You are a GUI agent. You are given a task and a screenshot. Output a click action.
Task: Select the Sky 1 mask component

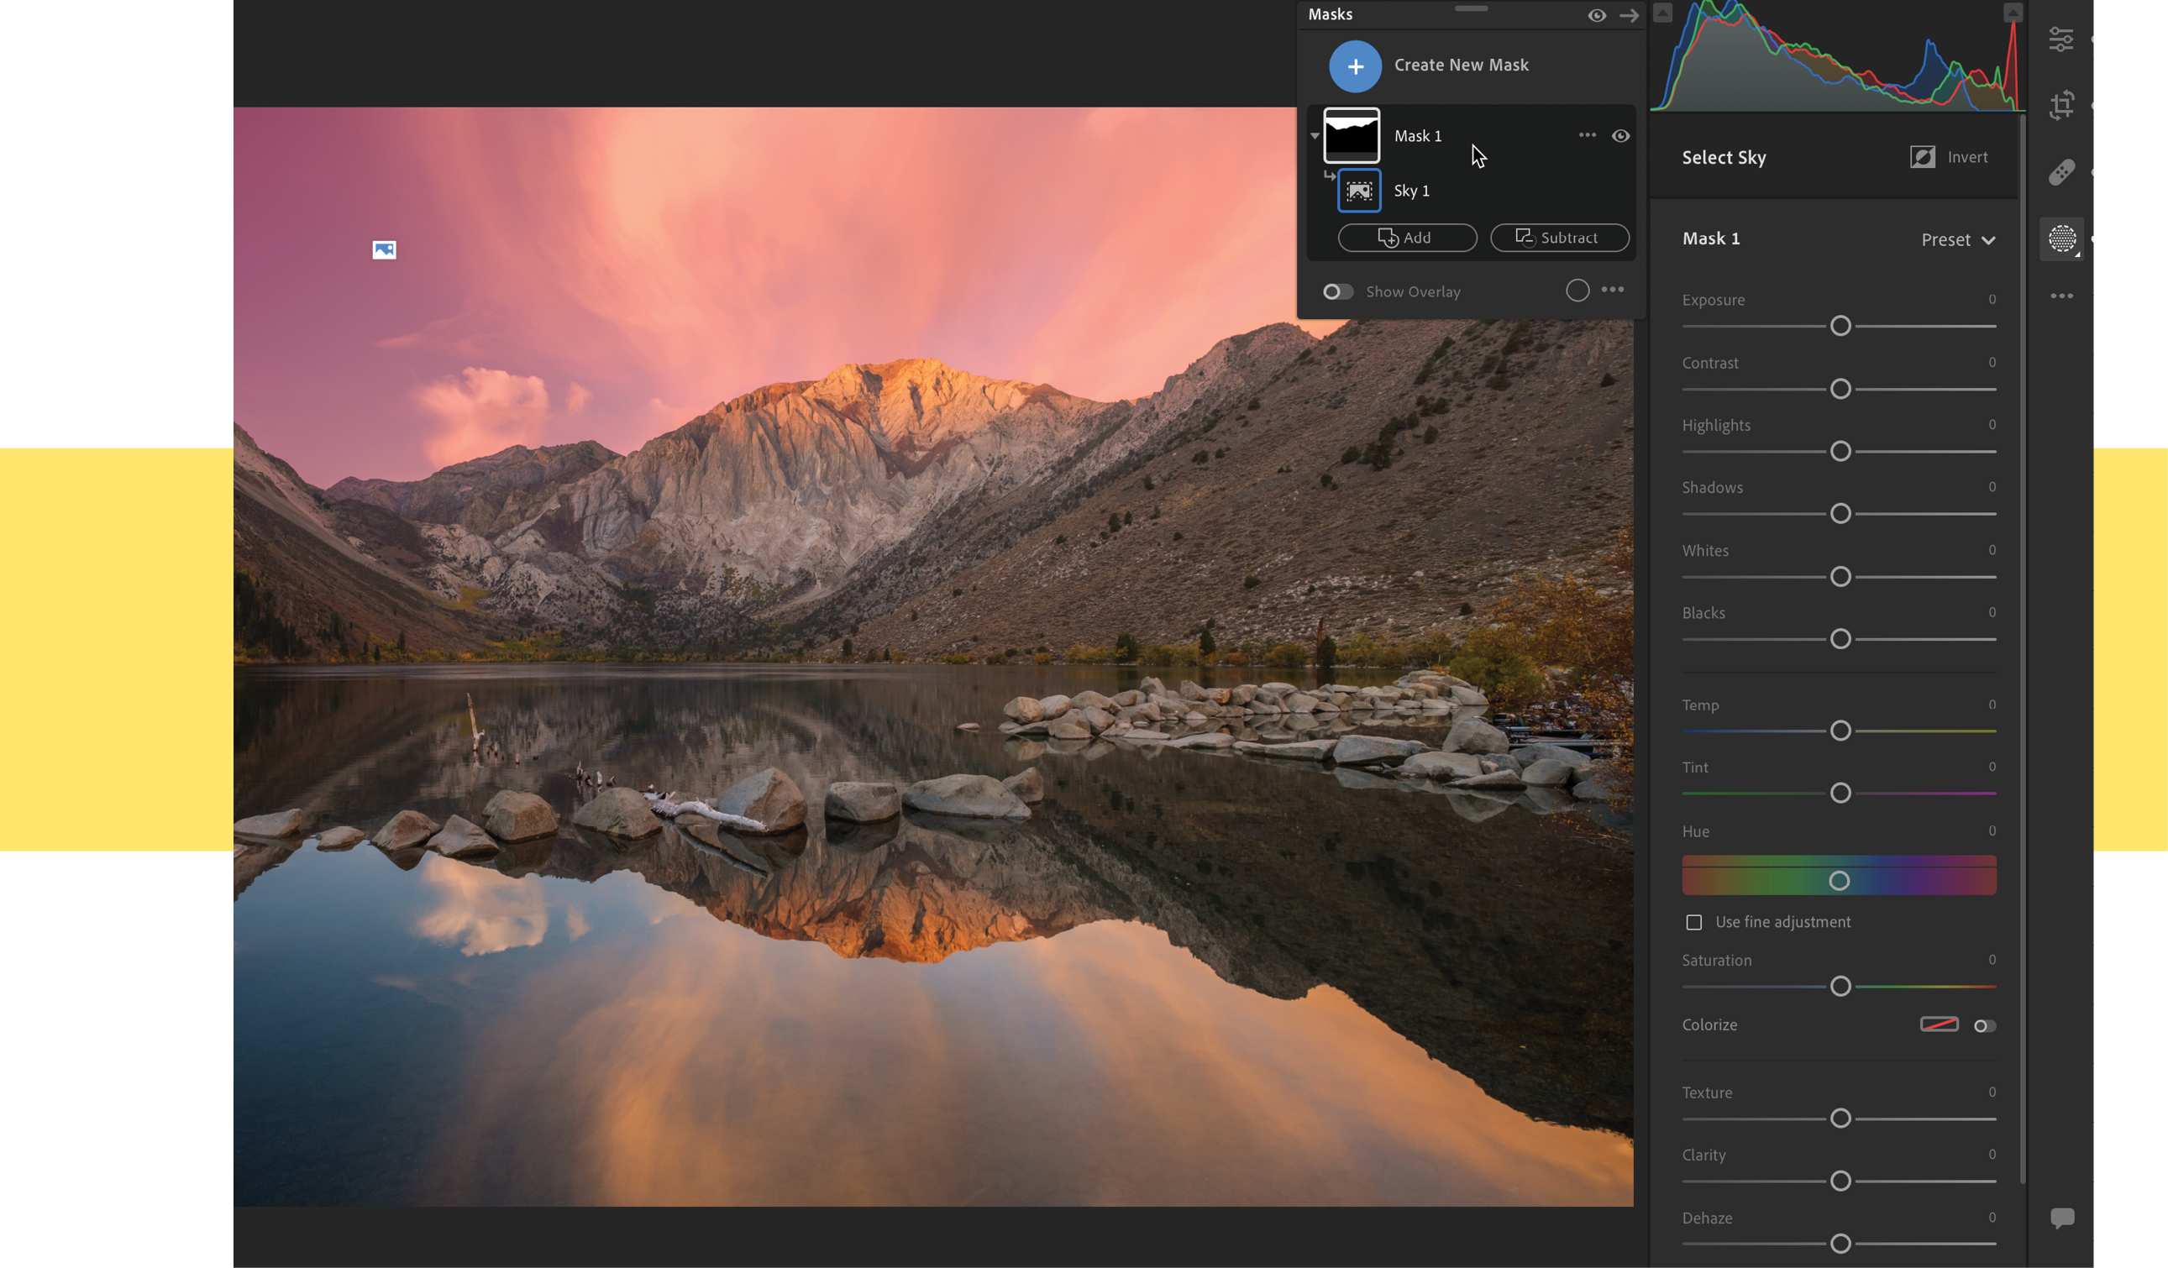click(x=1471, y=191)
